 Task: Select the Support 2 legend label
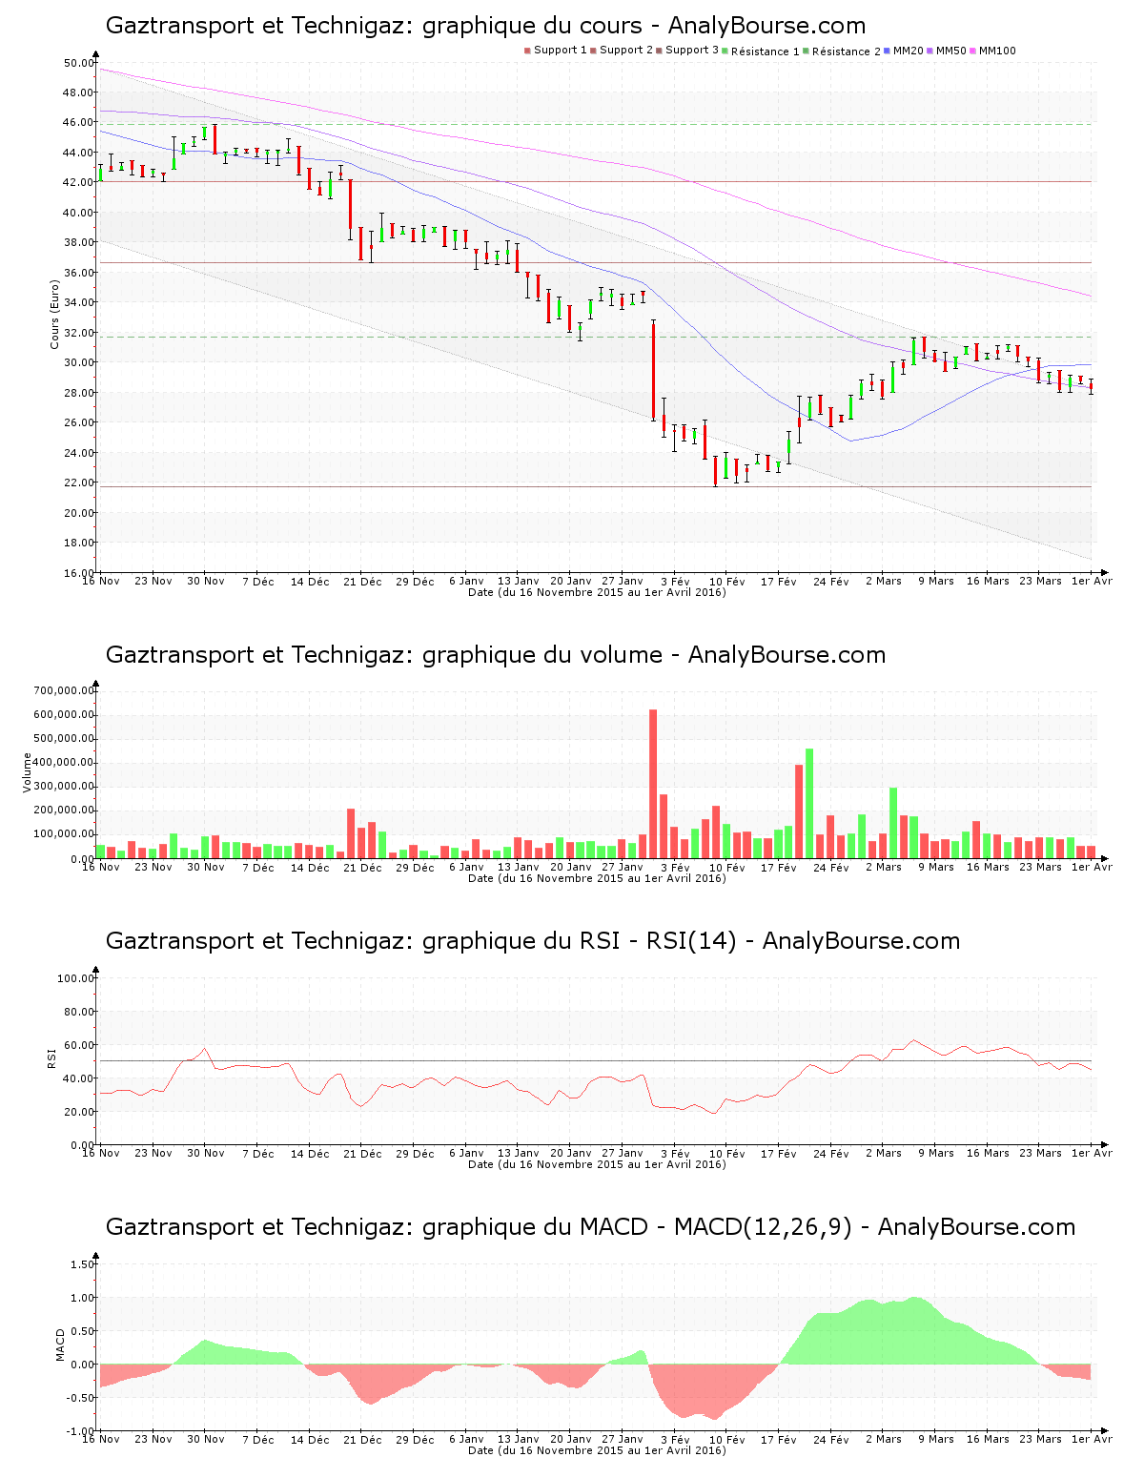(x=626, y=51)
